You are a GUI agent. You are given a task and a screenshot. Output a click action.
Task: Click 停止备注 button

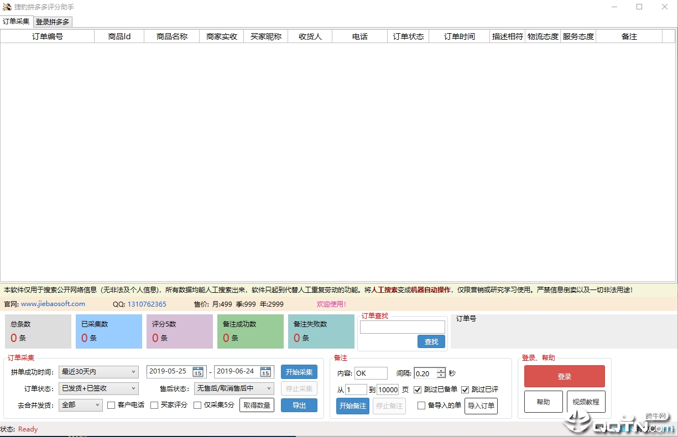pyautogui.click(x=389, y=406)
